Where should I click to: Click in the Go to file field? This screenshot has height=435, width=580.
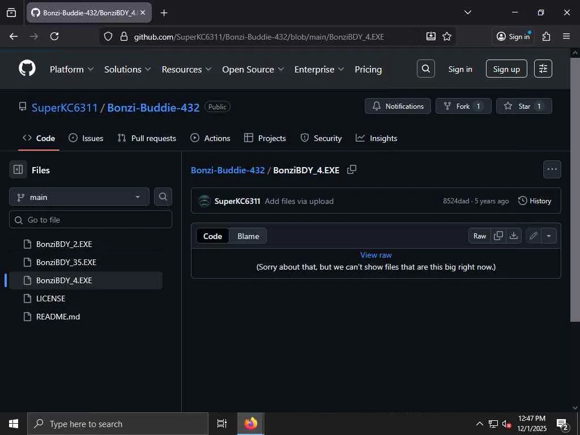tap(91, 220)
